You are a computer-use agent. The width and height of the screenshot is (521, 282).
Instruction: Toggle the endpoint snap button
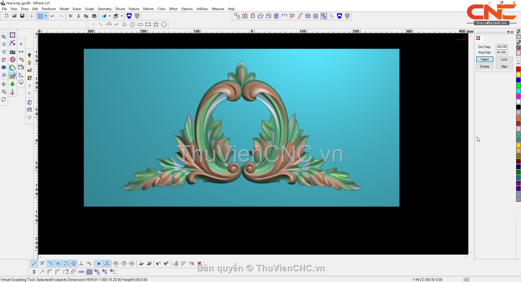[34, 263]
